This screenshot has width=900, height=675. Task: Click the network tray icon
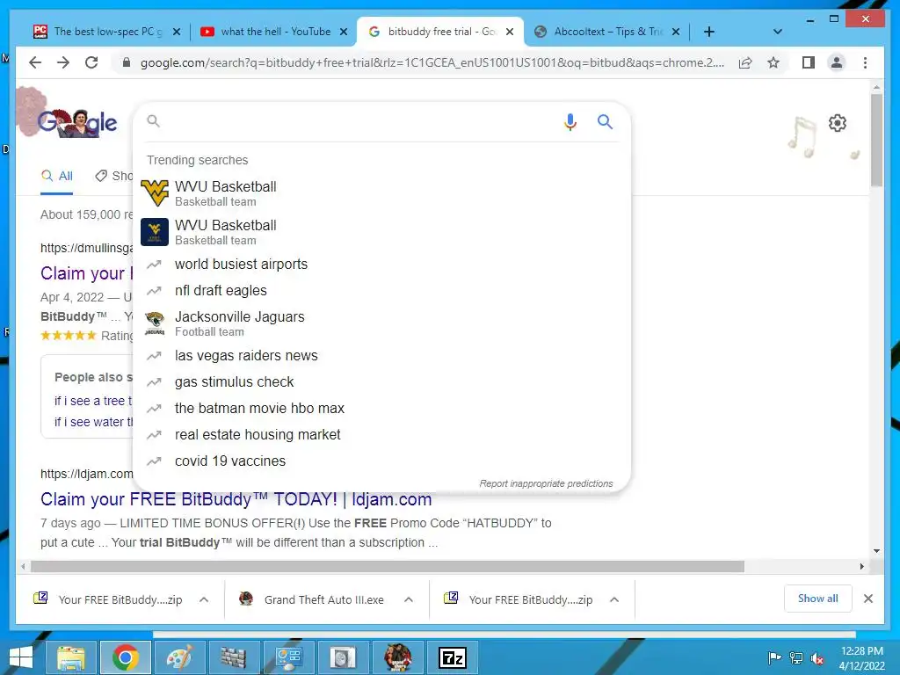(x=796, y=658)
